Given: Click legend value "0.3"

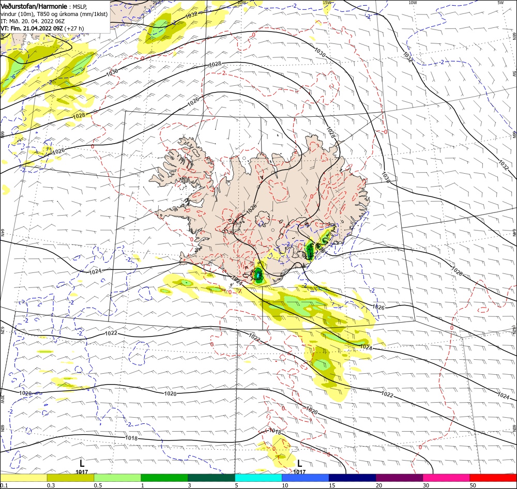Looking at the screenshot, I should [x=51, y=485].
